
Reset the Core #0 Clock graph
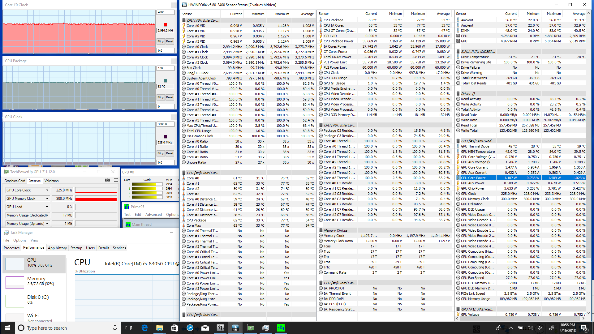click(170, 41)
